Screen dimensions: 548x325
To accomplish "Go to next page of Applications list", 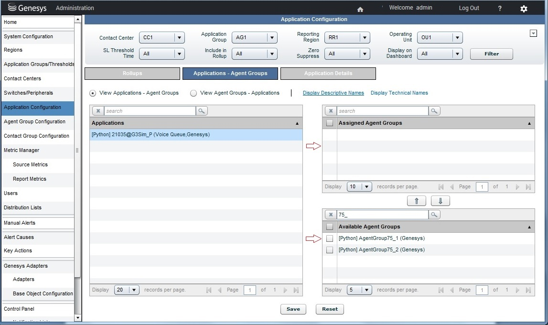I will point(285,290).
